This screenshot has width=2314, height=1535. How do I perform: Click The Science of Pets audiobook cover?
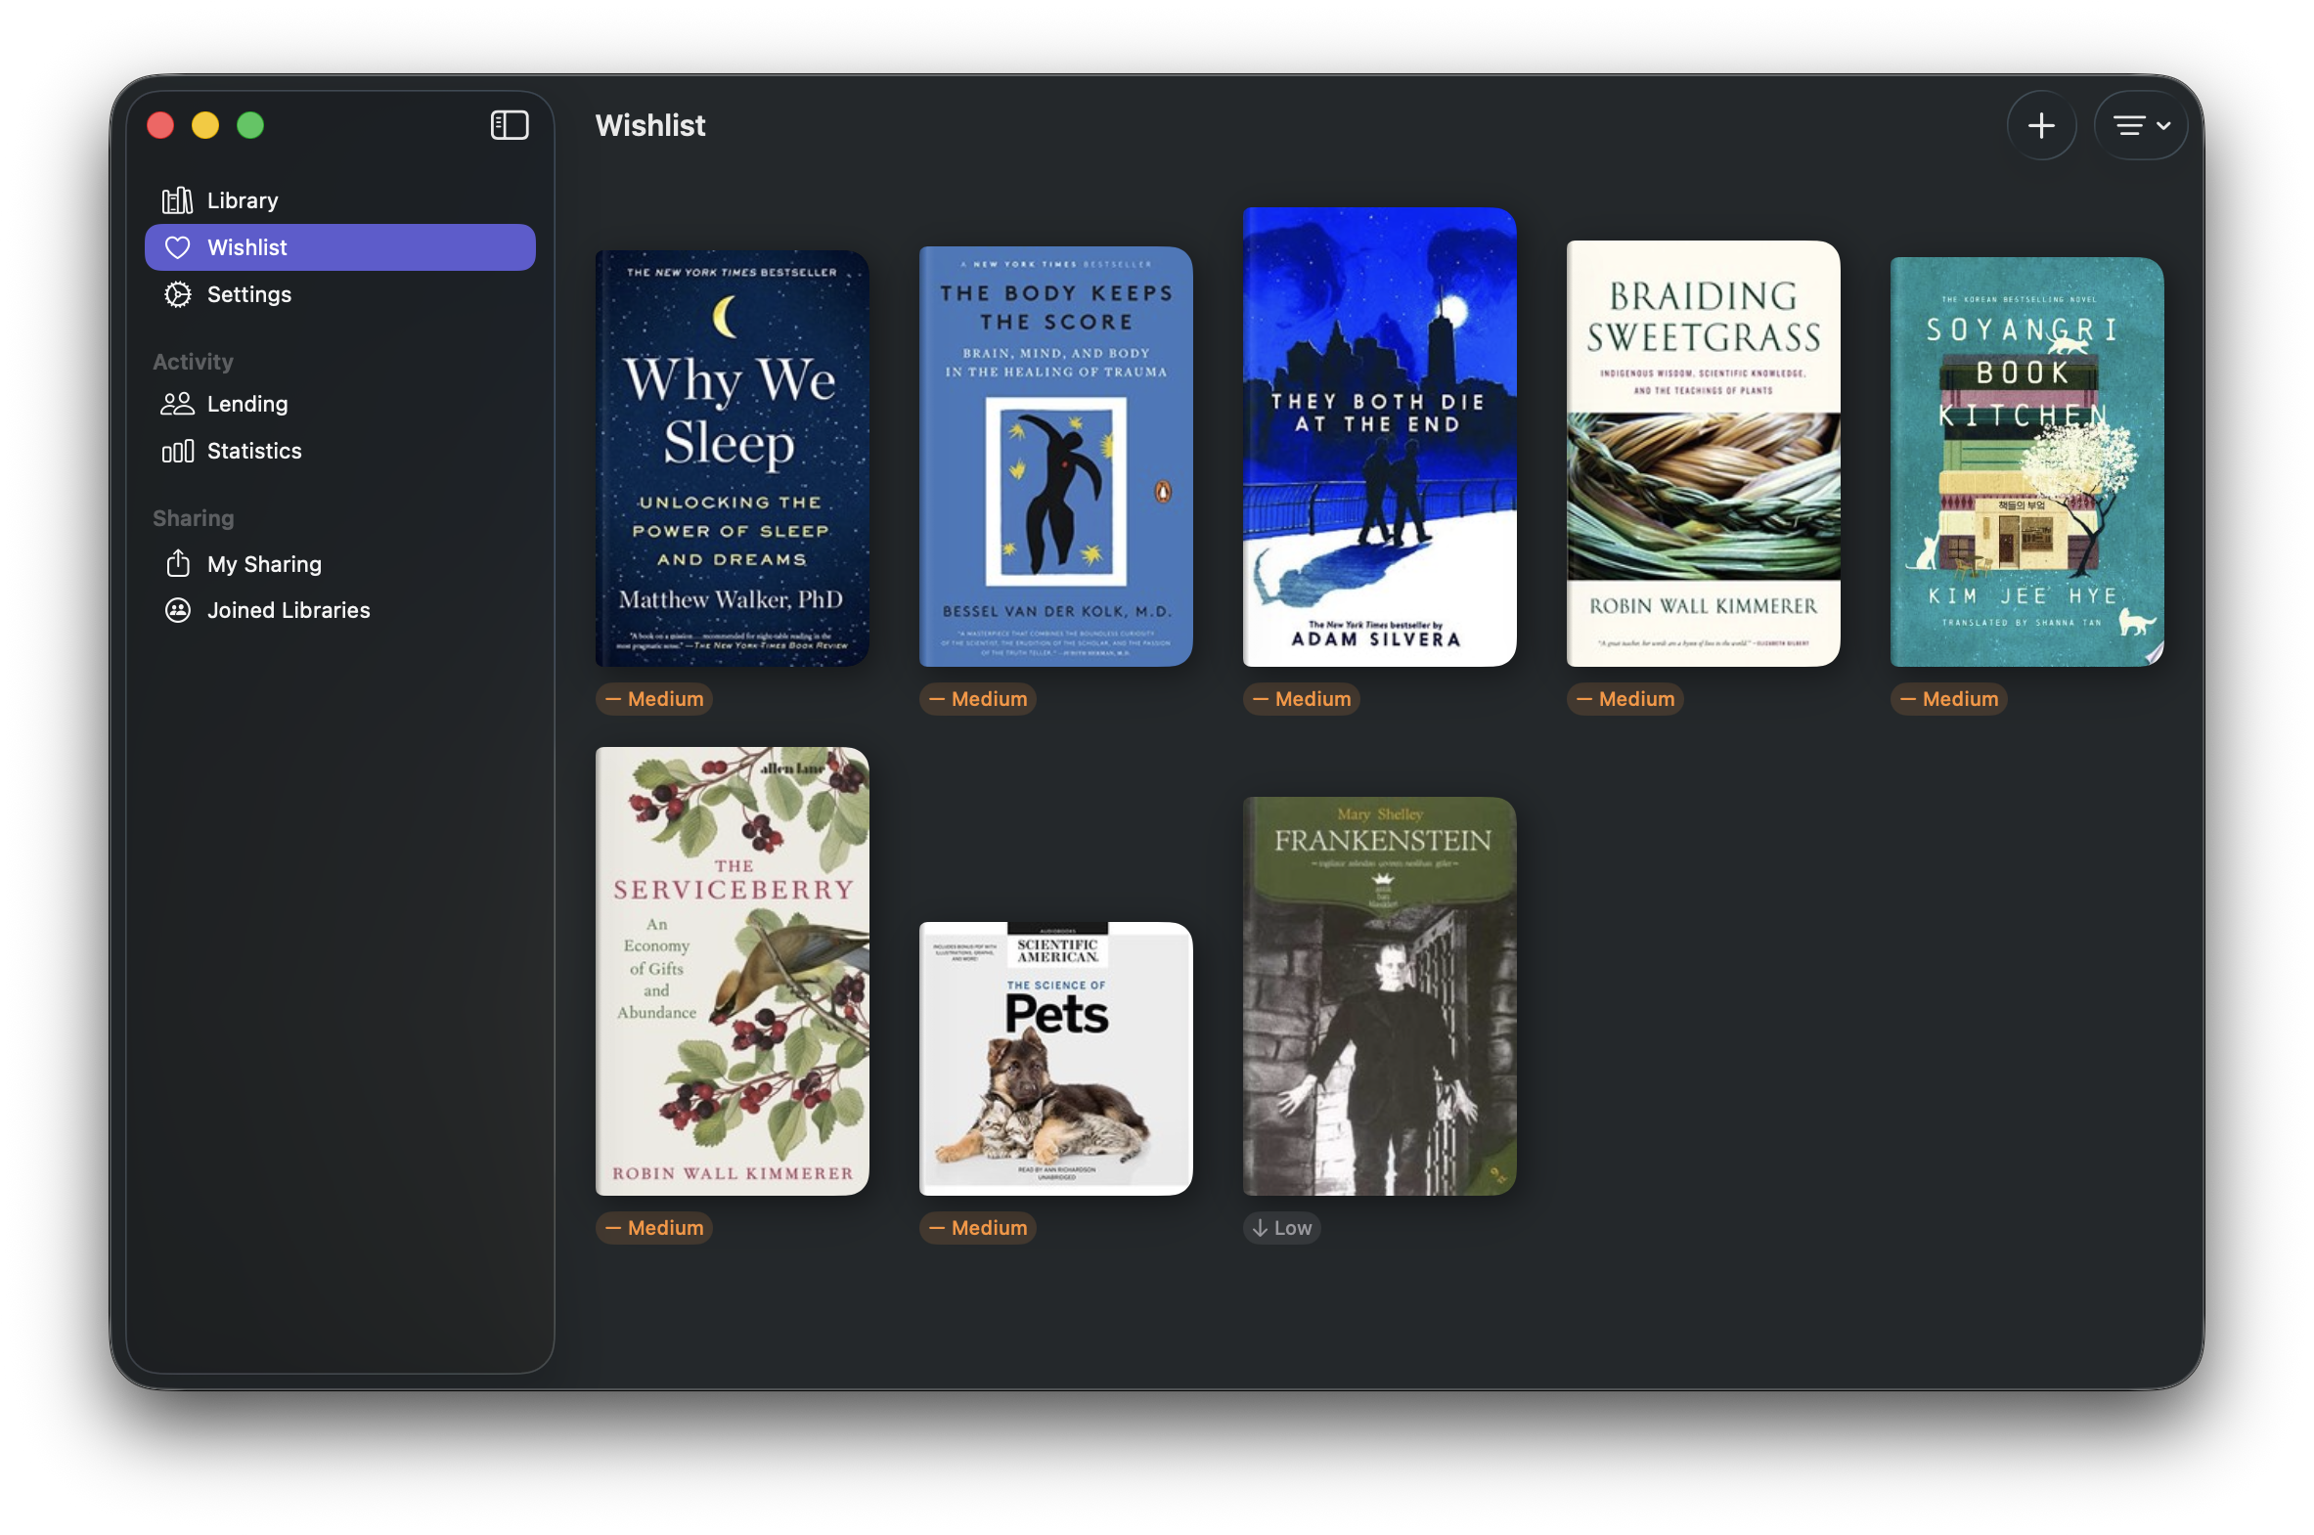pos(1055,1059)
